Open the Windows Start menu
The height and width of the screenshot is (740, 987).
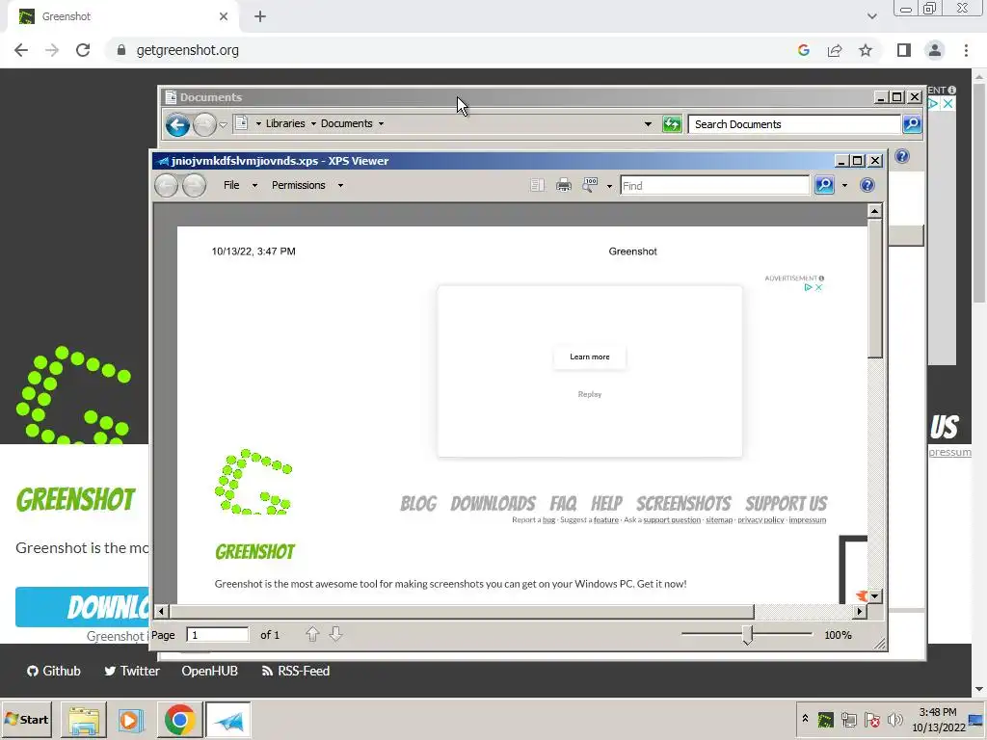(27, 719)
